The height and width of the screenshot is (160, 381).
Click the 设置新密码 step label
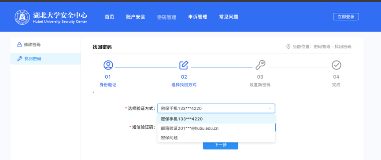coord(260,85)
